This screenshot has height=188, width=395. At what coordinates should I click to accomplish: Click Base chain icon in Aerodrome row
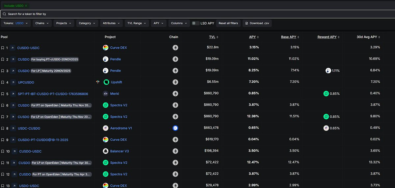tap(175, 128)
